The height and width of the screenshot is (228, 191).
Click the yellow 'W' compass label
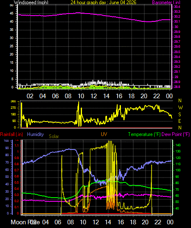(x=180, y=108)
